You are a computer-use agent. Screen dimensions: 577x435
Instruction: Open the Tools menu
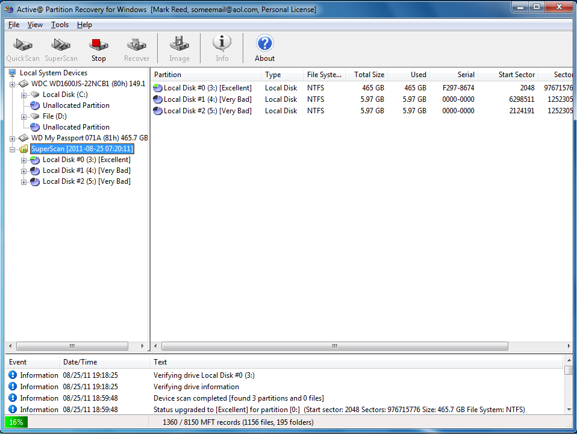pyautogui.click(x=60, y=25)
